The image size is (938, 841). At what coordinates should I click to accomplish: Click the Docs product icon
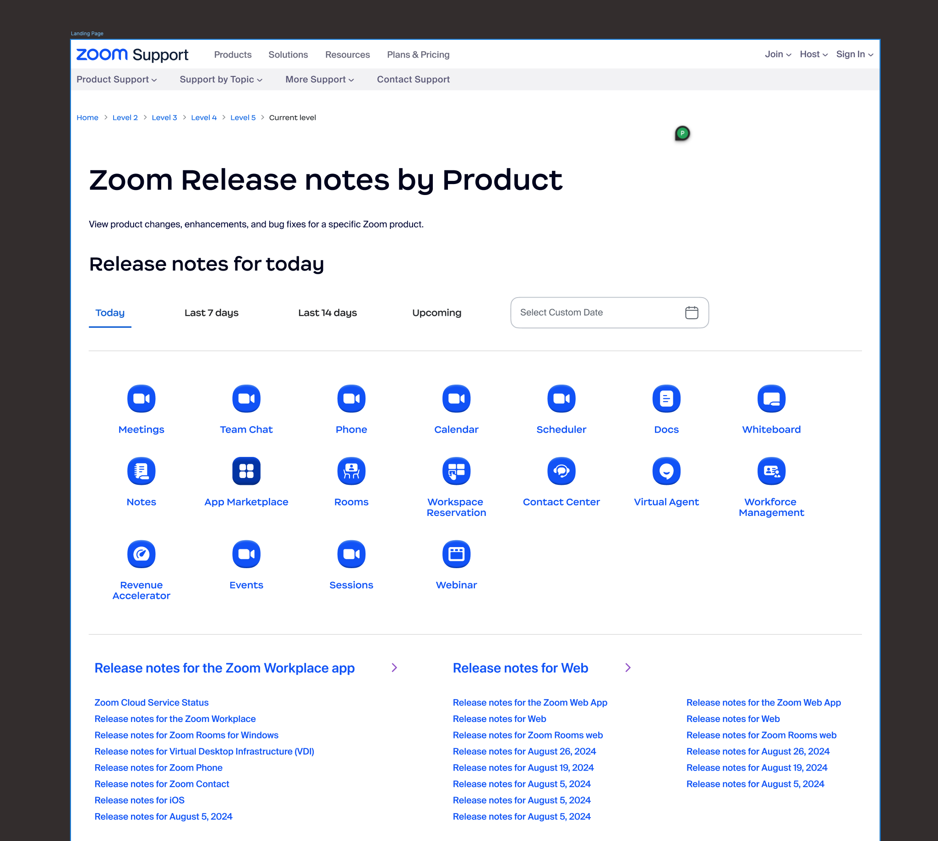pos(666,398)
